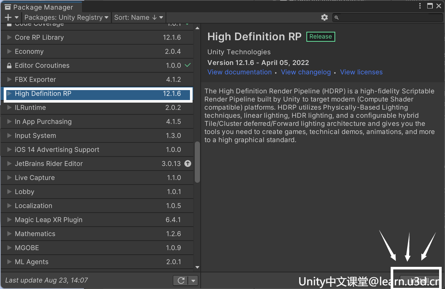The height and width of the screenshot is (289, 445).
Task: Select the Magic Leap XR Plugin package
Action: pyautogui.click(x=97, y=220)
